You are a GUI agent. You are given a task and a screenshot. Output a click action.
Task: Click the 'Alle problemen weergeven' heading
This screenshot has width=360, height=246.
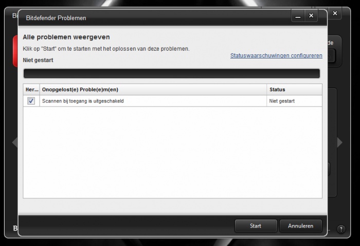[x=66, y=37]
